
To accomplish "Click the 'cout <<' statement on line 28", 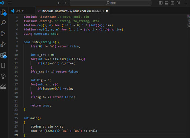I will pyautogui.click(x=64, y=131).
